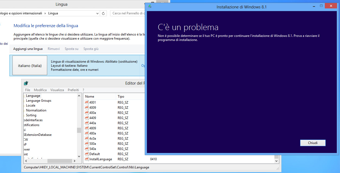This screenshot has height=173, width=340.
Task: Close the Windows 8.1 setup window
Action: [x=331, y=6]
